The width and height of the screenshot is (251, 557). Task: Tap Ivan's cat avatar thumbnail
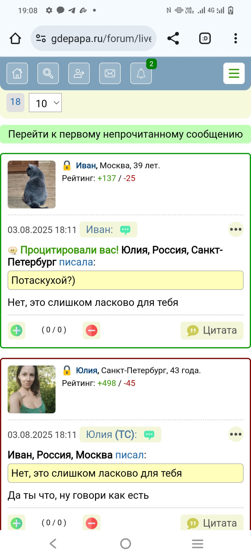(x=32, y=185)
